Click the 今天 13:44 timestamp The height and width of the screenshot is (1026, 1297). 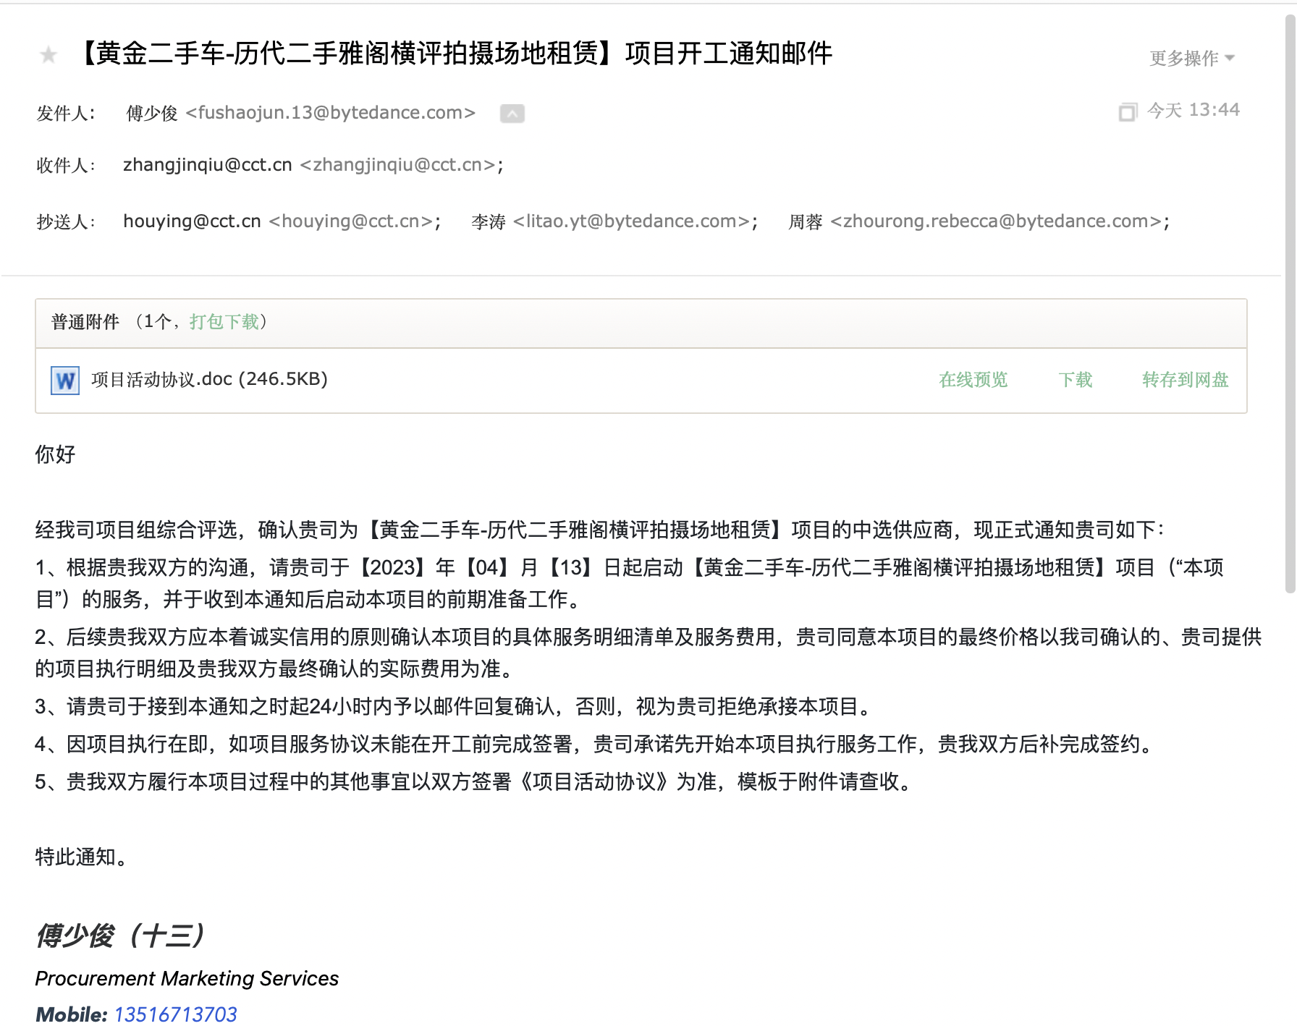pos(1194,110)
